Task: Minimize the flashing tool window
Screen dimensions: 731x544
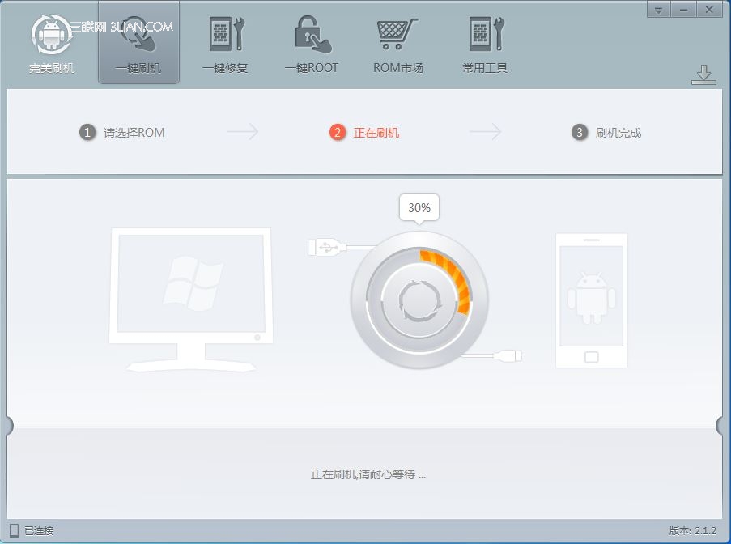Action: point(683,10)
